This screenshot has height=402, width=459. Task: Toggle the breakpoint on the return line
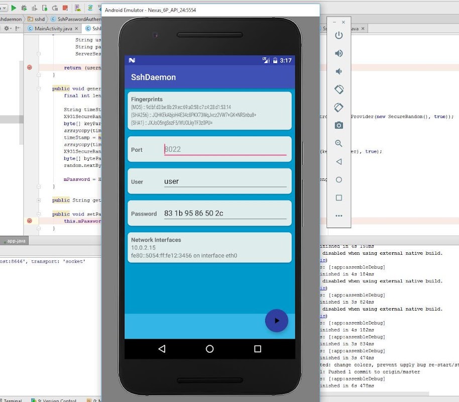point(30,67)
